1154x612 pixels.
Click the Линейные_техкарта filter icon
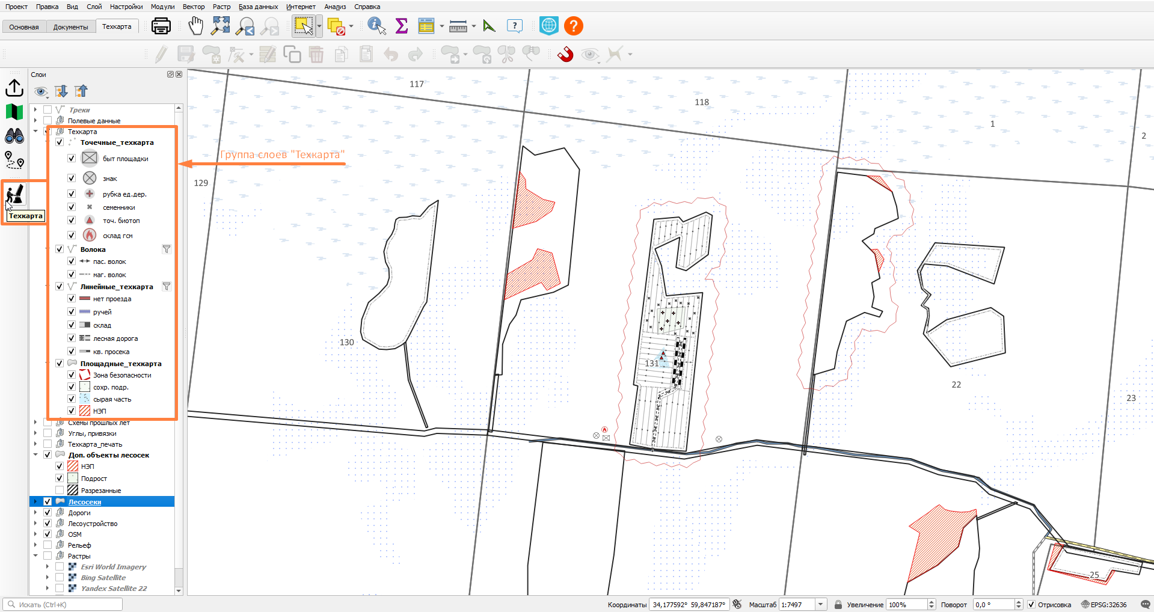[x=167, y=286]
